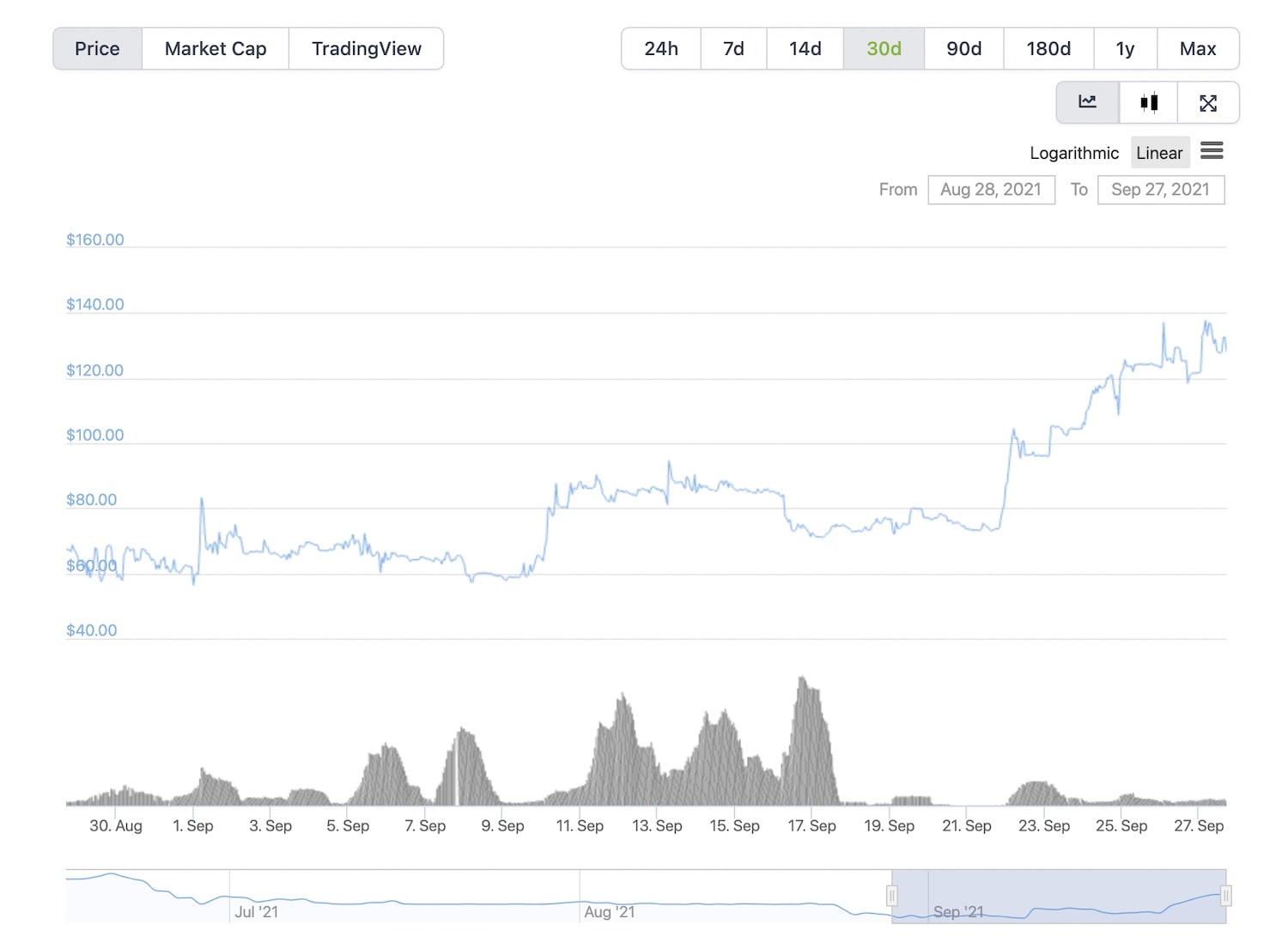The height and width of the screenshot is (949, 1288).
Task: Open the chart hamburger menu
Action: pyautogui.click(x=1212, y=151)
